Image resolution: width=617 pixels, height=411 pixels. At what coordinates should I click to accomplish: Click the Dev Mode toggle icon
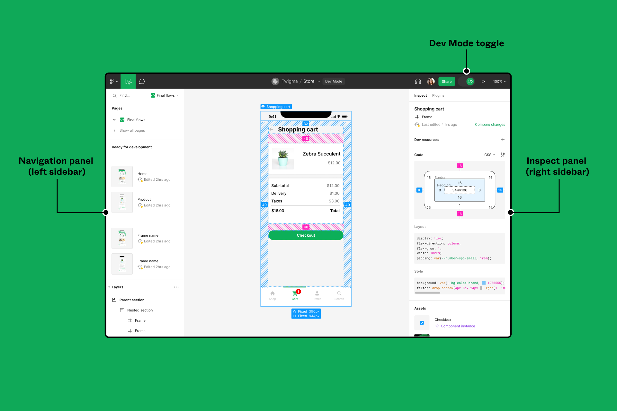click(x=469, y=81)
